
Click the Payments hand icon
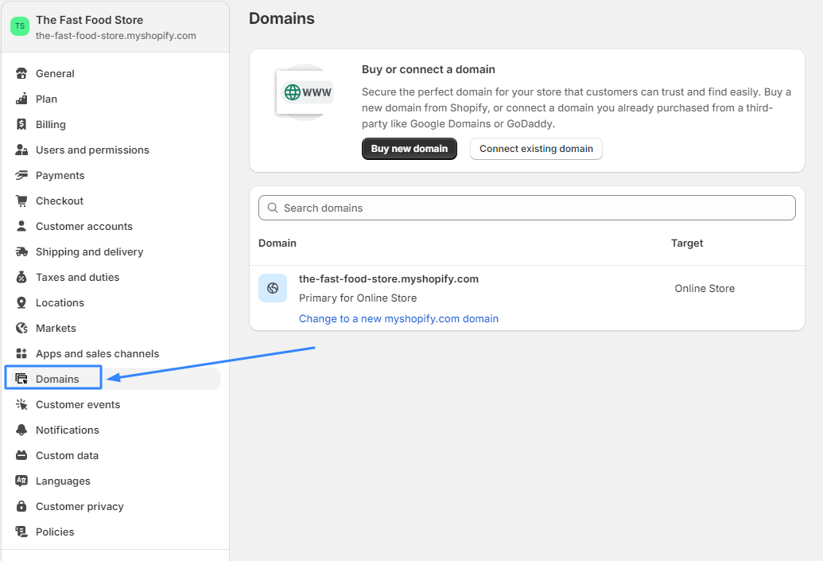(x=21, y=175)
